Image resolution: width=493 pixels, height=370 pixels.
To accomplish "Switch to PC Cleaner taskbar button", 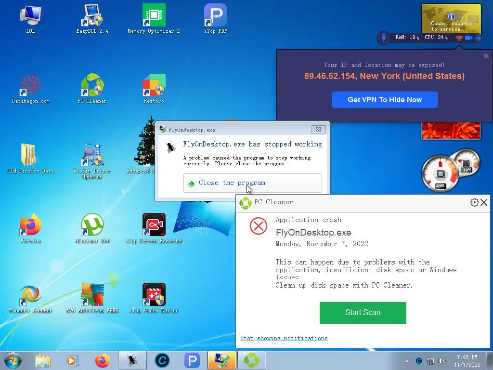I will (251, 360).
